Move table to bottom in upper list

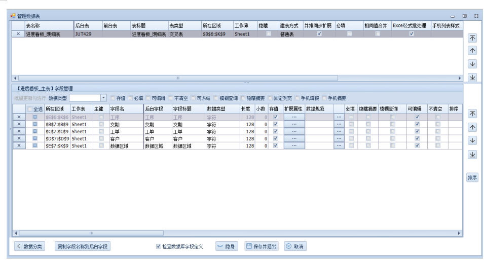tap(472, 77)
